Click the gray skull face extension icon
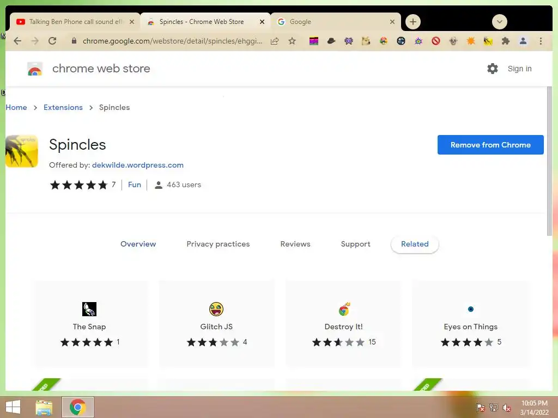 tap(453, 41)
